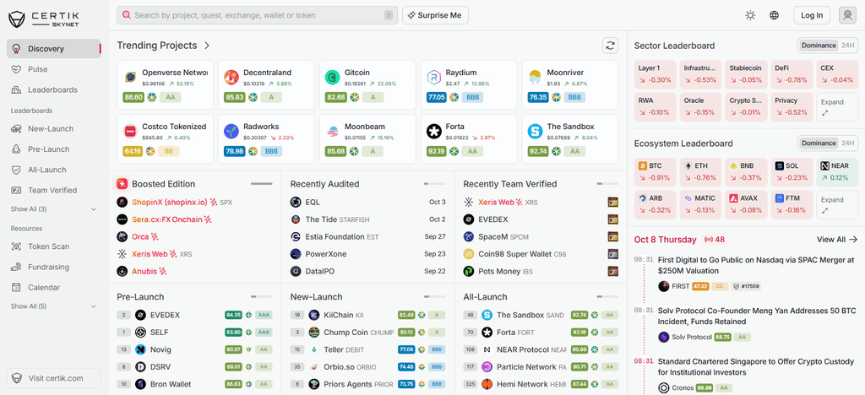Viewport: 865px width, 395px height.
Task: Click the user profile avatar icon
Action: (x=847, y=15)
